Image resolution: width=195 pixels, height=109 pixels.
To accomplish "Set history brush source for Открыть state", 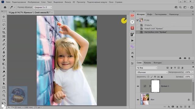I will point(137,25).
